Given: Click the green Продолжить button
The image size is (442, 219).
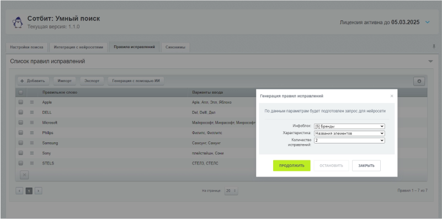Looking at the screenshot, I should (x=292, y=165).
